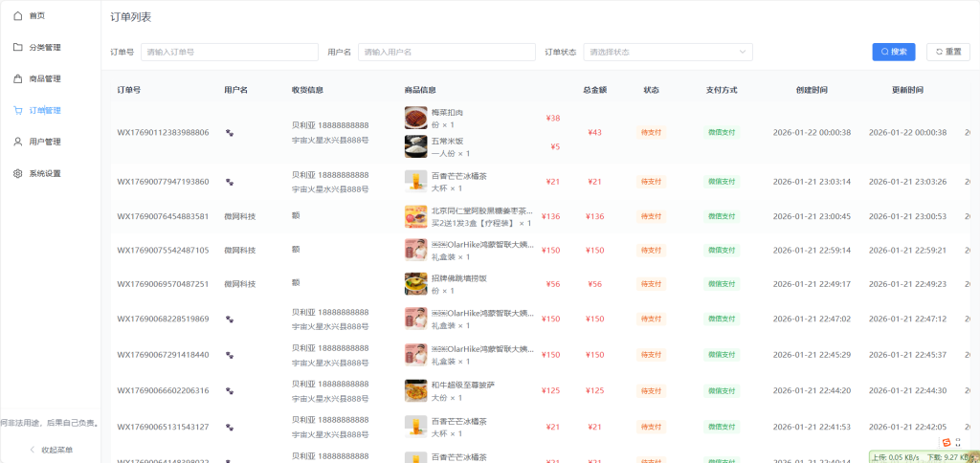The height and width of the screenshot is (463, 980).
Task: Click the folder icon beside 分类管理
Action: [x=17, y=48]
